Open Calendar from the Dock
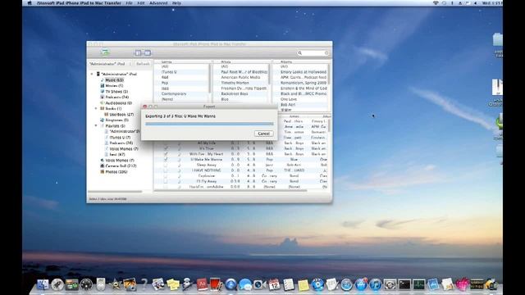Image resolution: width=525 pixels, height=295 pixels. click(x=274, y=284)
